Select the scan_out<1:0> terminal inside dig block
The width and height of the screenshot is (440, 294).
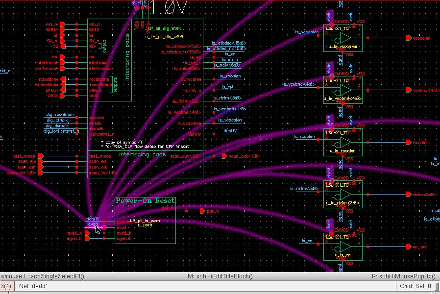point(186,156)
